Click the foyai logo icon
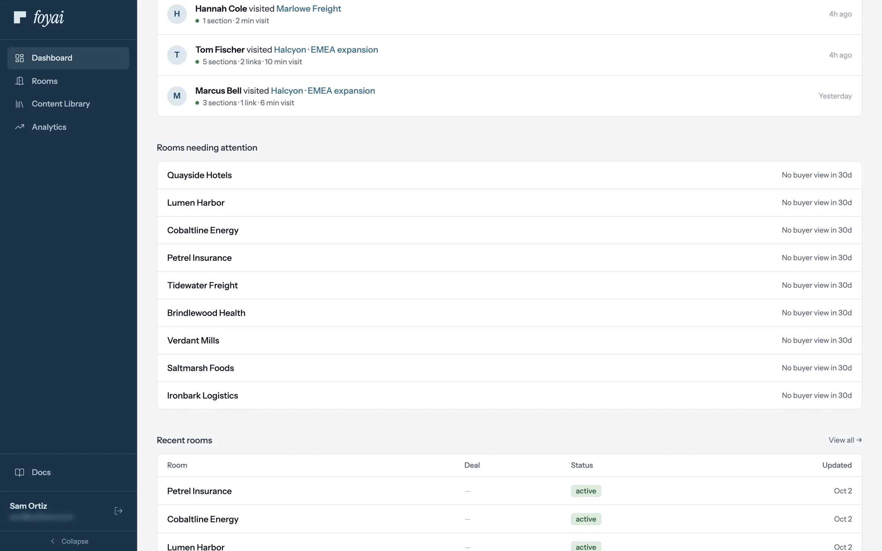The height and width of the screenshot is (551, 882). pos(20,17)
